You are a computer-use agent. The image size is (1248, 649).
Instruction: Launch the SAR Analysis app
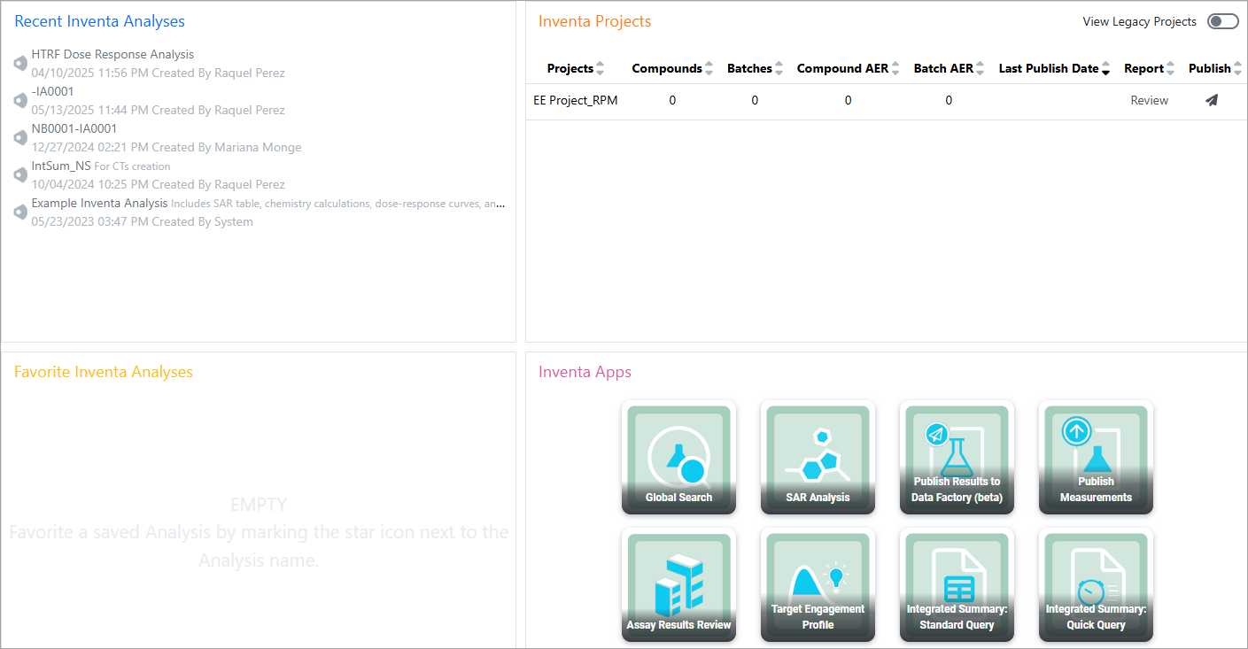pos(817,458)
